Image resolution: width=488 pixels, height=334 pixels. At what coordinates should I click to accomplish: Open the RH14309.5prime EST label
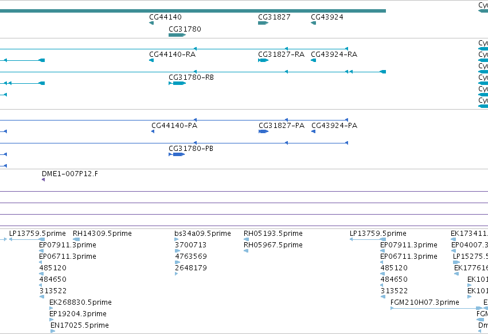coord(102,234)
